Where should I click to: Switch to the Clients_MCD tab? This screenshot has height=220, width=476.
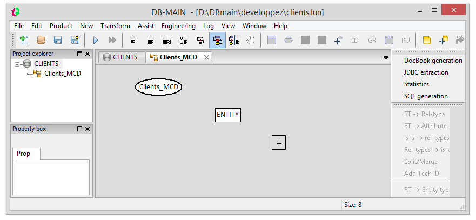178,57
